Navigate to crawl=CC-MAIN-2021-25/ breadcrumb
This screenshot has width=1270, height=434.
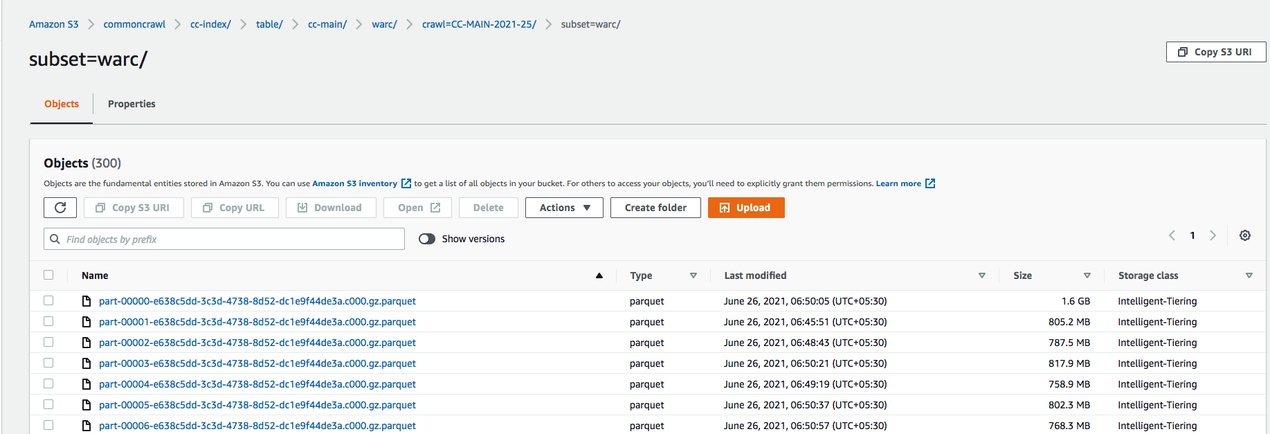479,24
